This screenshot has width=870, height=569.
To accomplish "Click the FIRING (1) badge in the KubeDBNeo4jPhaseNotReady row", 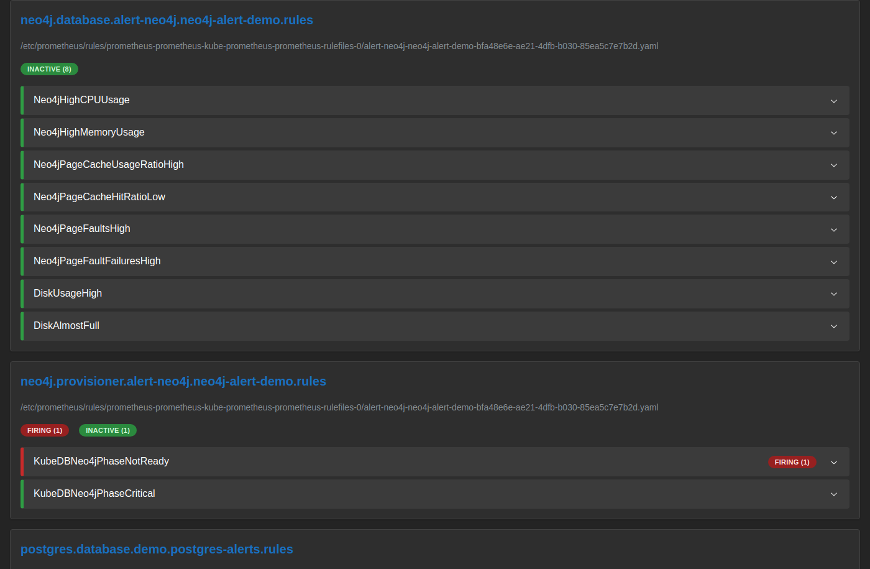I will point(792,462).
